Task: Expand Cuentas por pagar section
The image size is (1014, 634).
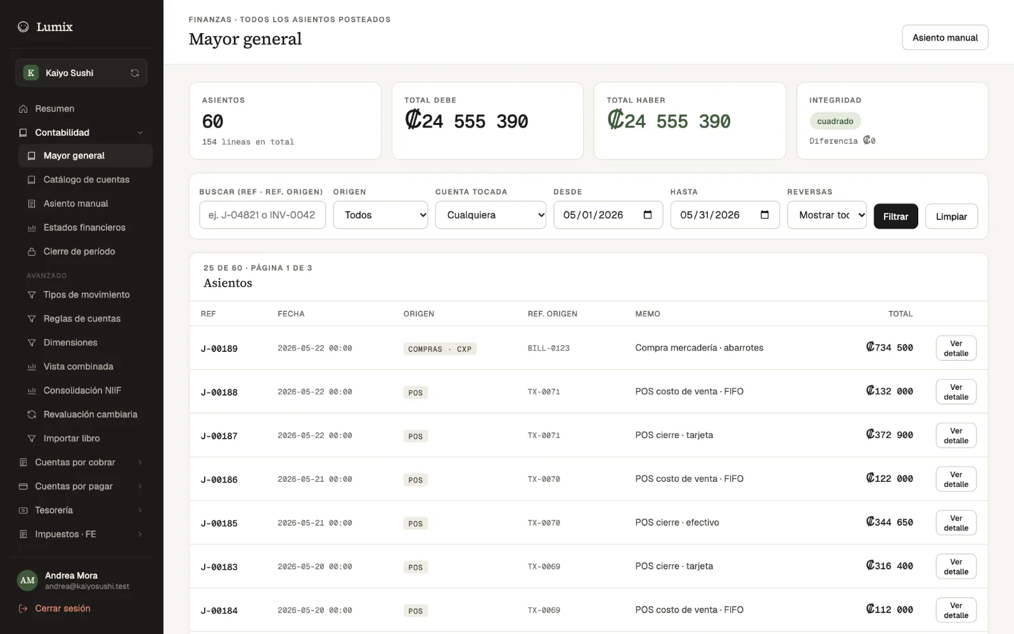Action: [81, 486]
